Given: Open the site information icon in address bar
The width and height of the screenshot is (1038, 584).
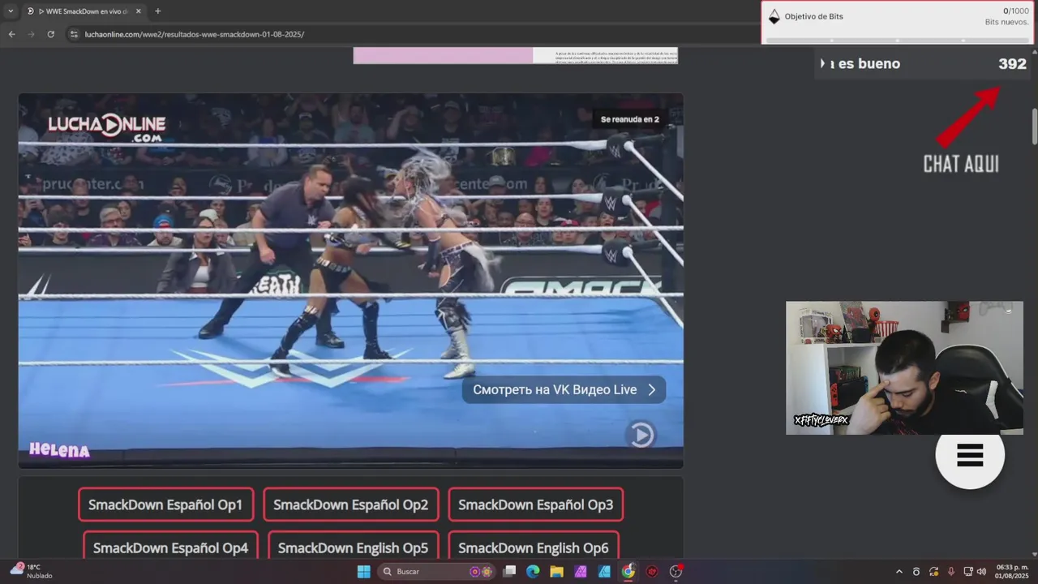Looking at the screenshot, I should tap(74, 34).
